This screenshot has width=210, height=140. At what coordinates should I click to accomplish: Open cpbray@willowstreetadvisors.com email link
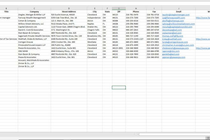click(178, 24)
